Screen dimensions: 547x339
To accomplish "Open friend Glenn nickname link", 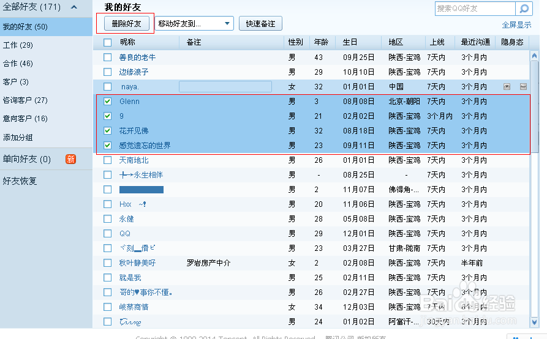I will pos(129,102).
